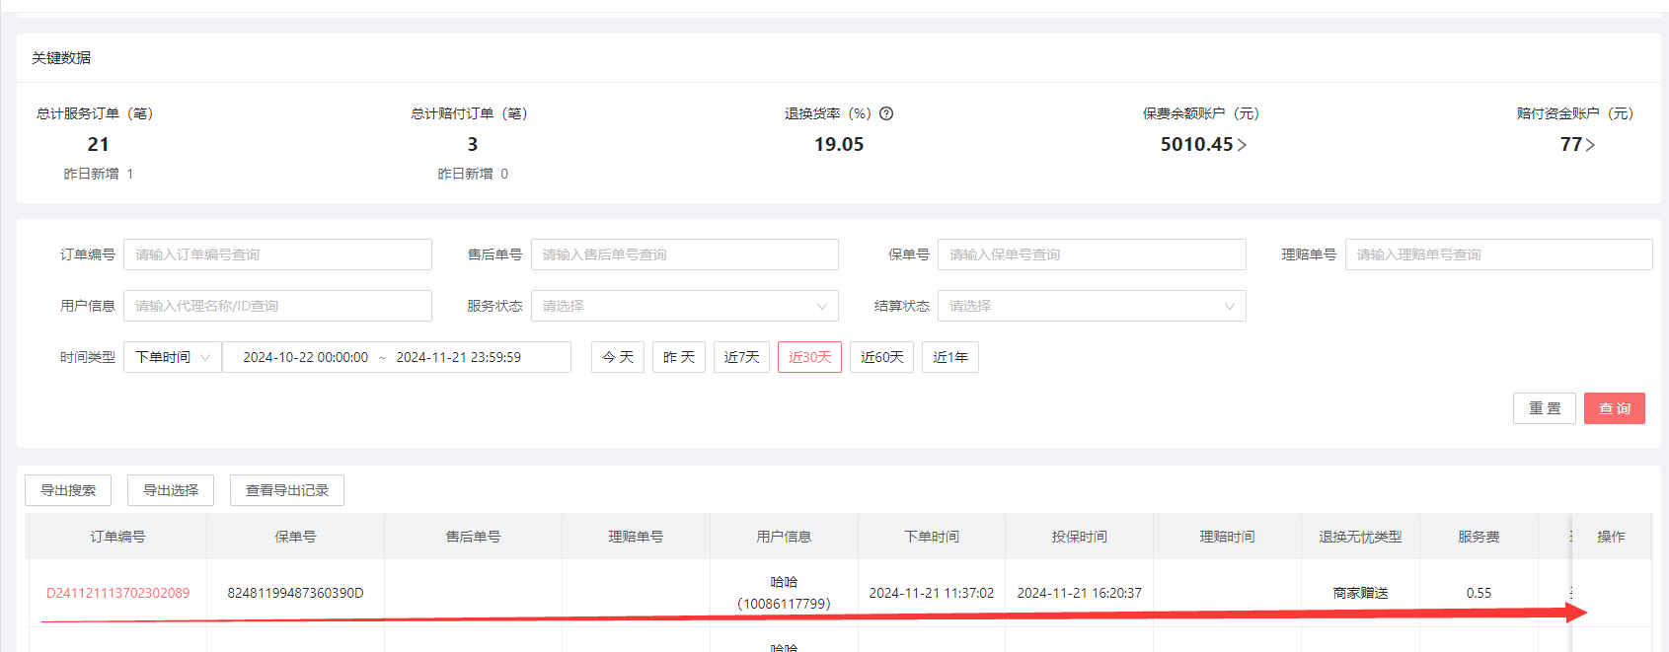Choose the 近30天 date filter

pos(809,357)
